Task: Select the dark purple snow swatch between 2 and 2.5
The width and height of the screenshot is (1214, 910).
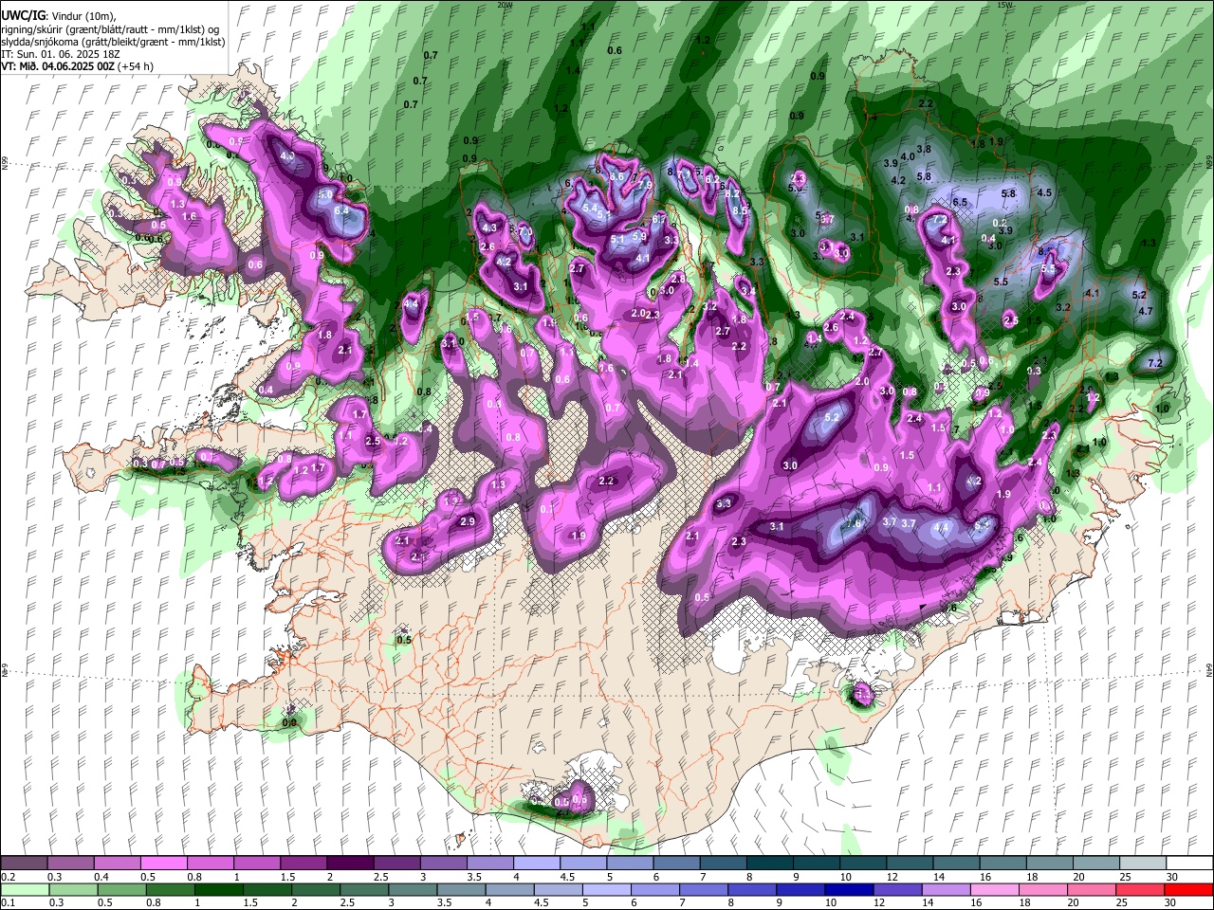Action: pyautogui.click(x=350, y=864)
